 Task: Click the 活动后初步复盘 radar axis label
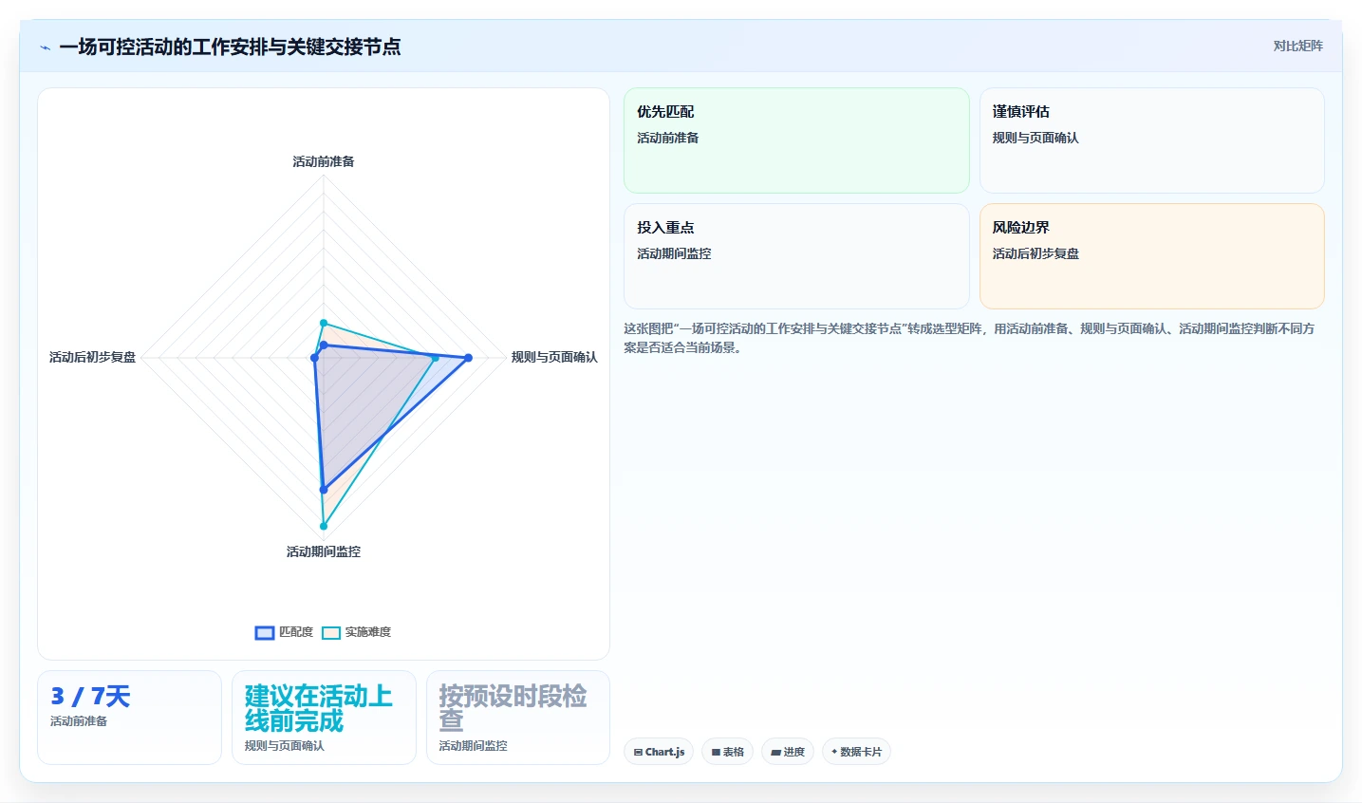click(x=93, y=357)
